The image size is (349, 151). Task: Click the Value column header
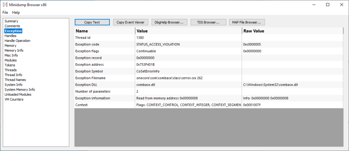(x=188, y=31)
